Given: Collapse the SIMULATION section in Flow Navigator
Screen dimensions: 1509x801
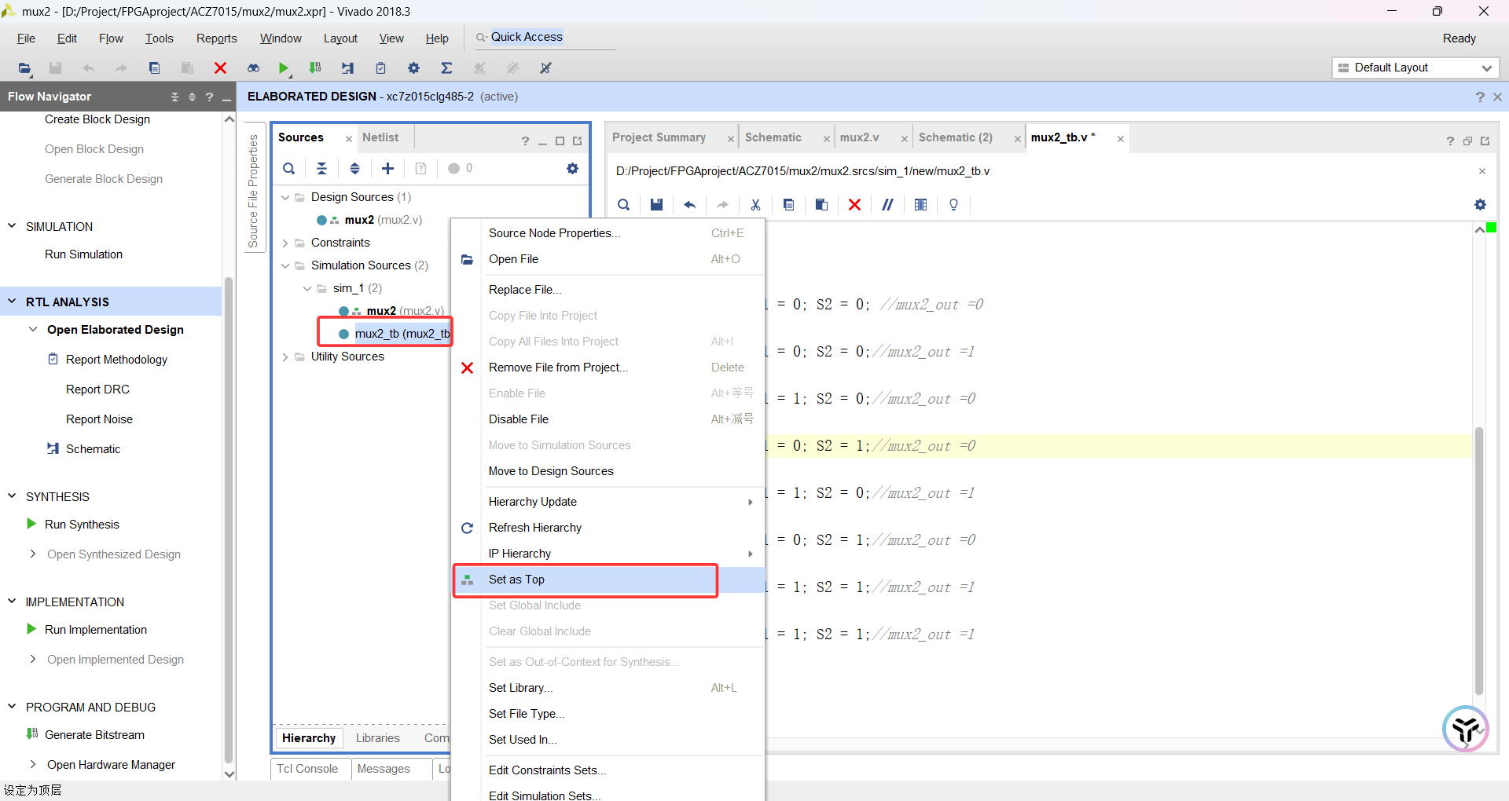Looking at the screenshot, I should pyautogui.click(x=12, y=226).
